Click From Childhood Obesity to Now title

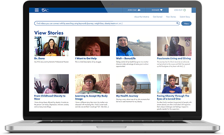(50, 97)
